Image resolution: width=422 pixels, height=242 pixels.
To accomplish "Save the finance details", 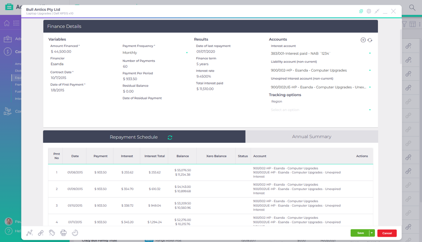I will 360,233.
